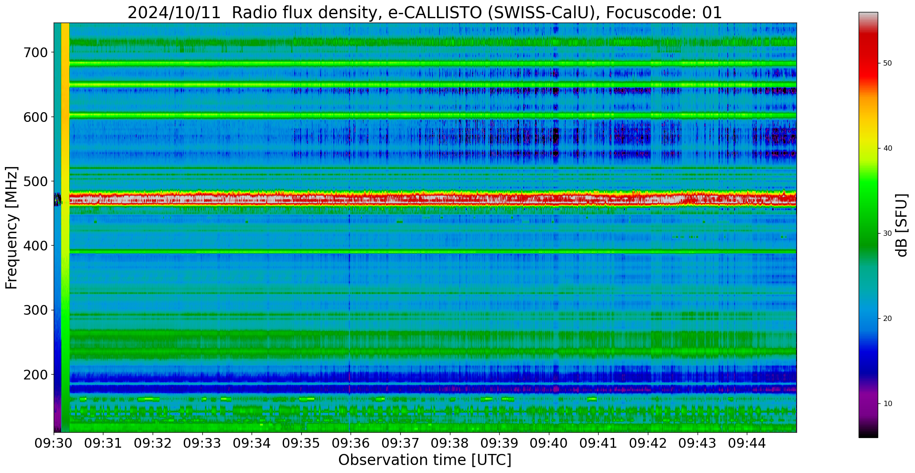Click the vertical yellow-orange calibration stripe at 09:30
This screenshot has width=915, height=473.
point(65,227)
